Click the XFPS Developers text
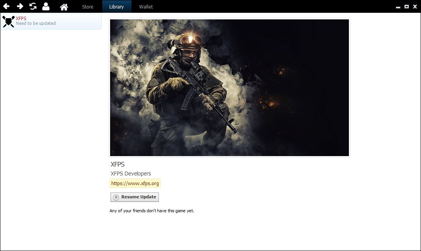The height and width of the screenshot is (251, 421). tap(131, 174)
